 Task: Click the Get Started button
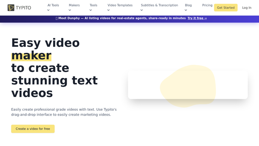click(226, 8)
